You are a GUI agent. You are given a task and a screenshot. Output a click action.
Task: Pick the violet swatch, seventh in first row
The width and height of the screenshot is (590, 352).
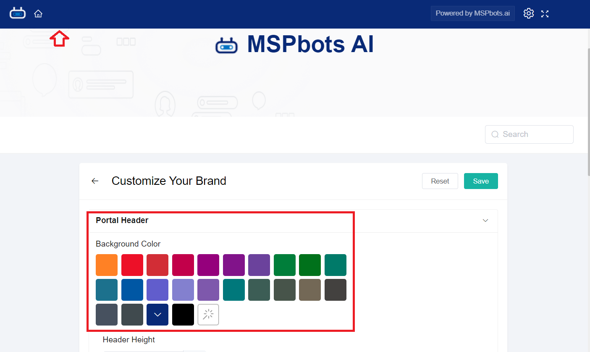259,265
